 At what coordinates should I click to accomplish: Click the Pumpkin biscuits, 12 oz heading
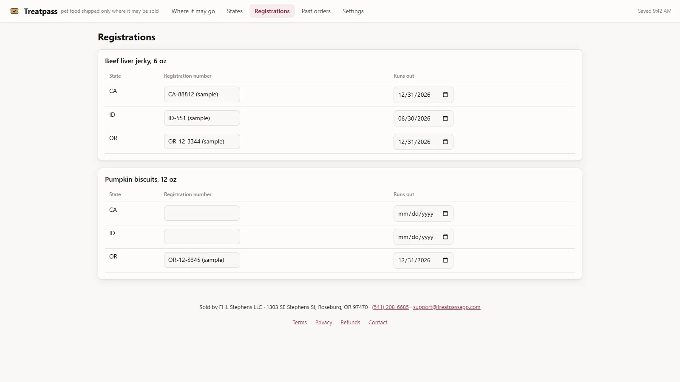coord(141,180)
